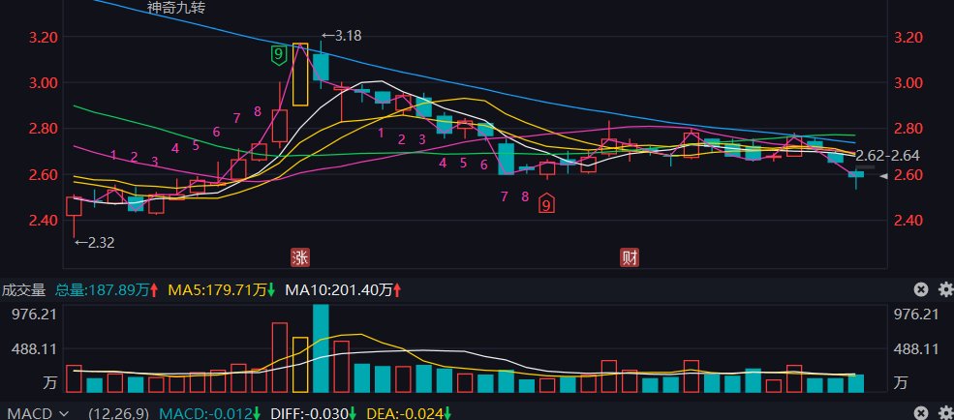Click the 神奇九转 indicator label
The width and height of the screenshot is (954, 420).
(176, 8)
